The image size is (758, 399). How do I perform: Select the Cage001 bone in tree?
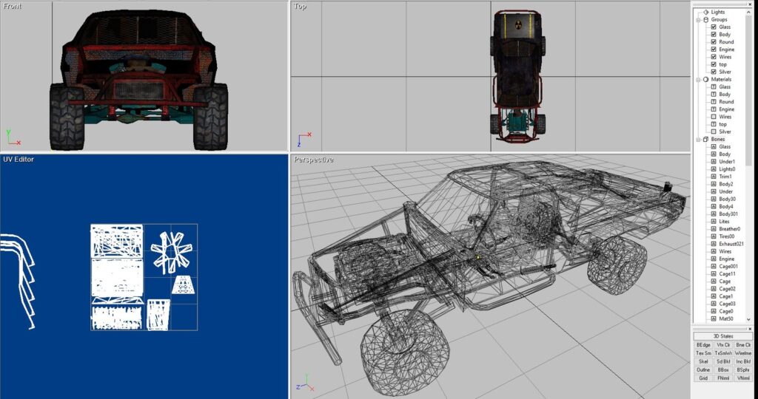[x=727, y=266]
